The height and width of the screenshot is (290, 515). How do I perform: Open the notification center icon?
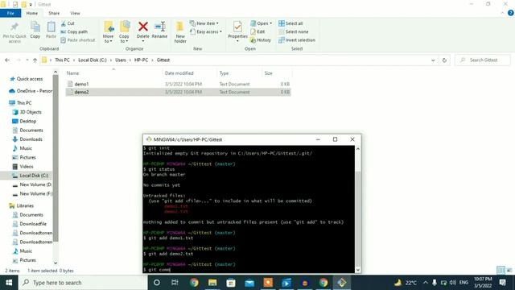point(502,283)
